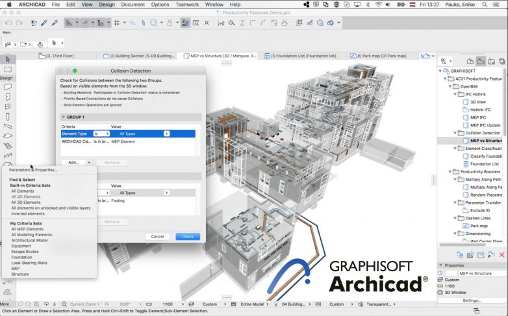
Task: Collapse the Dashed Lines folder in Navigator
Action: pyautogui.click(x=455, y=218)
